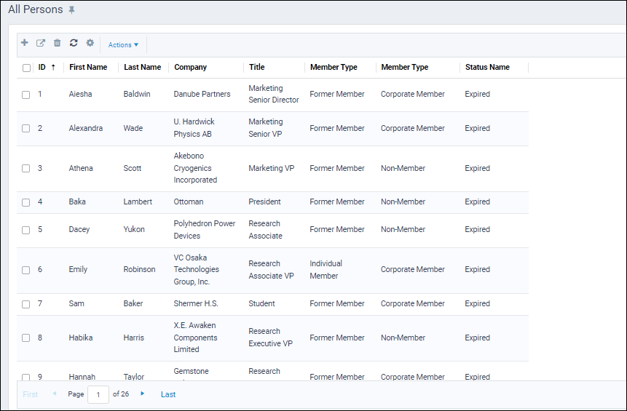Screen dimensions: 627x411
Task: Click first name 'Dacey' cell
Action: 79,229
